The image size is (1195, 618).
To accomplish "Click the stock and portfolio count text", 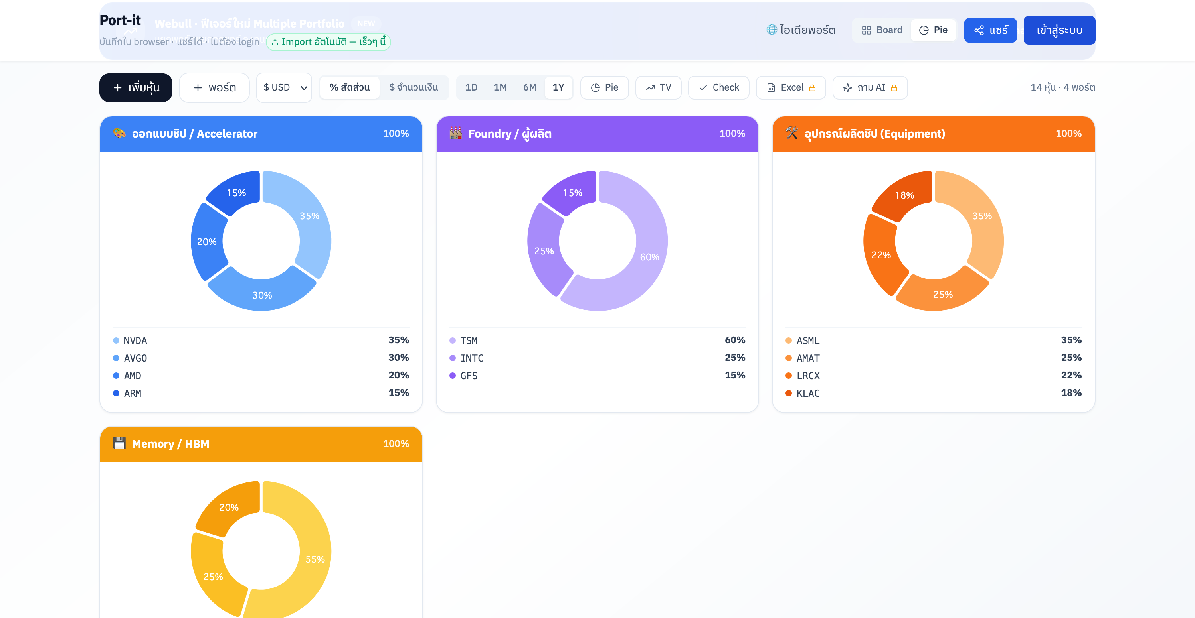I will (x=1063, y=88).
